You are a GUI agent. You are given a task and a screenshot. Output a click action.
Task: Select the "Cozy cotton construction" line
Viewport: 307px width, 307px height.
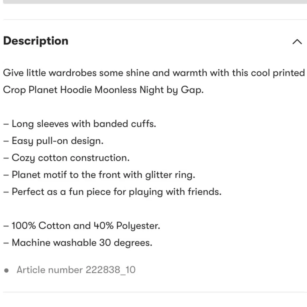pos(66,158)
